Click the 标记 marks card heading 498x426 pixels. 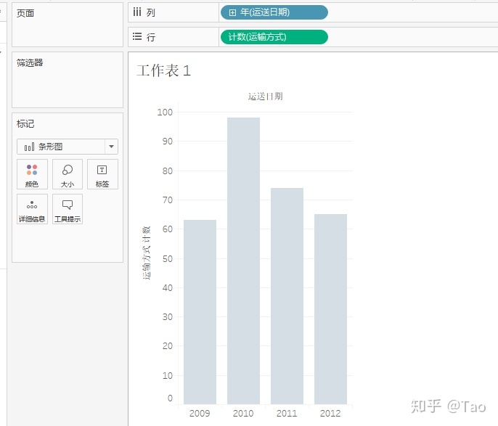[x=25, y=124]
